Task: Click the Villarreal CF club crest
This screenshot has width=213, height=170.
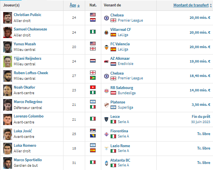Action: (x=106, y=32)
